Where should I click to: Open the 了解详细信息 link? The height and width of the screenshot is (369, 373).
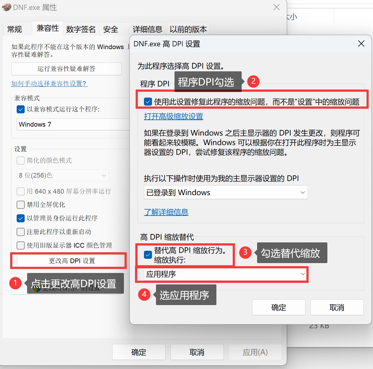166,212
